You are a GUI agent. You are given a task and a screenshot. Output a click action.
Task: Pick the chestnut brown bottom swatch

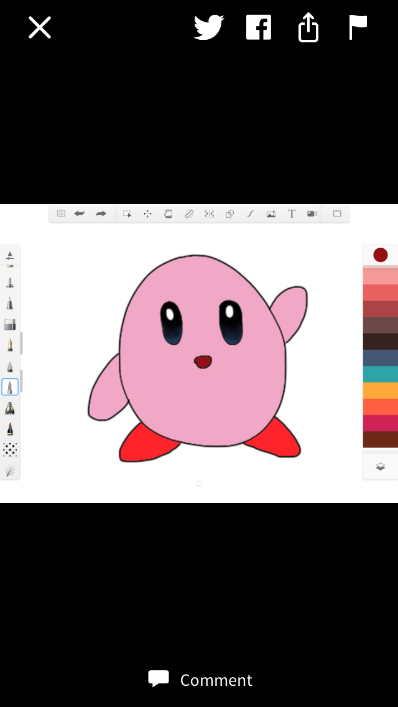point(381,439)
